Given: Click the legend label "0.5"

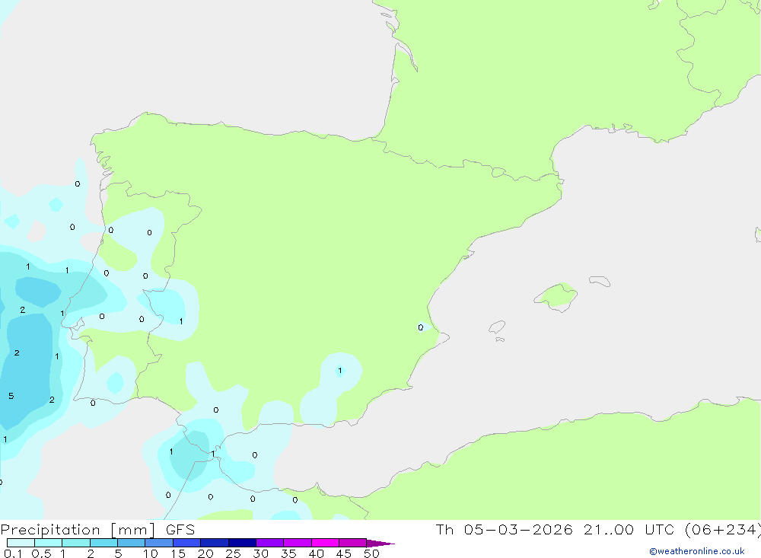Looking at the screenshot, I should [41, 553].
